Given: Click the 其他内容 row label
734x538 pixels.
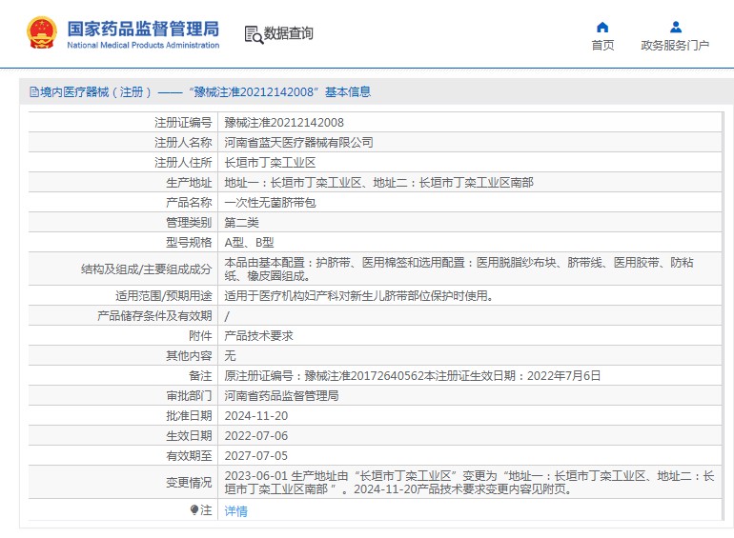Looking at the screenshot, I should coord(189,356).
